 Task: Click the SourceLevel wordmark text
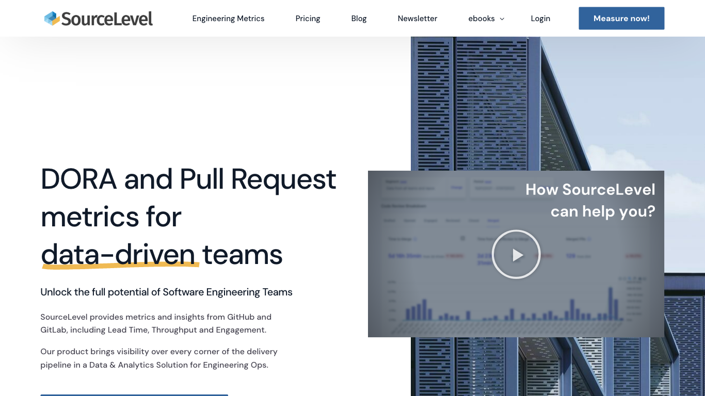[x=107, y=19]
